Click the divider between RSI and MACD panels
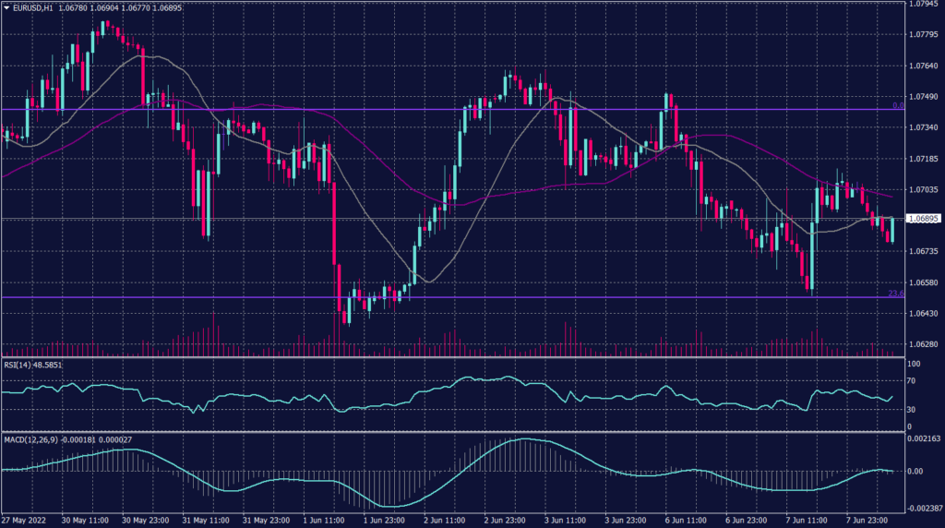 [452, 431]
